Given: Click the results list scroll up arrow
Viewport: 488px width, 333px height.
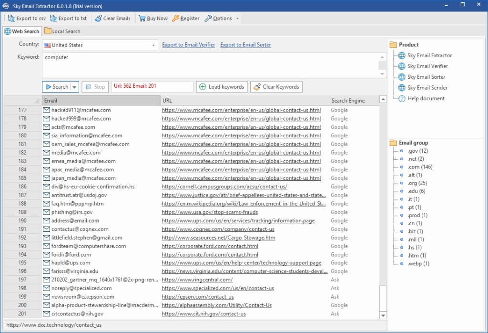Looking at the screenshot, I should click(383, 99).
